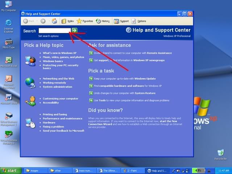Open Working remotely help topic
The image size is (232, 174).
tap(54, 83)
